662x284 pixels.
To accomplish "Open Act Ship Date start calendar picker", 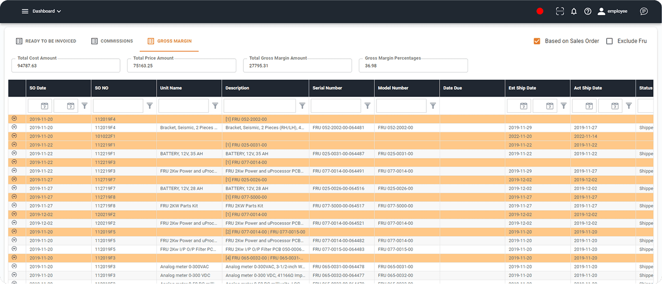I will (589, 106).
